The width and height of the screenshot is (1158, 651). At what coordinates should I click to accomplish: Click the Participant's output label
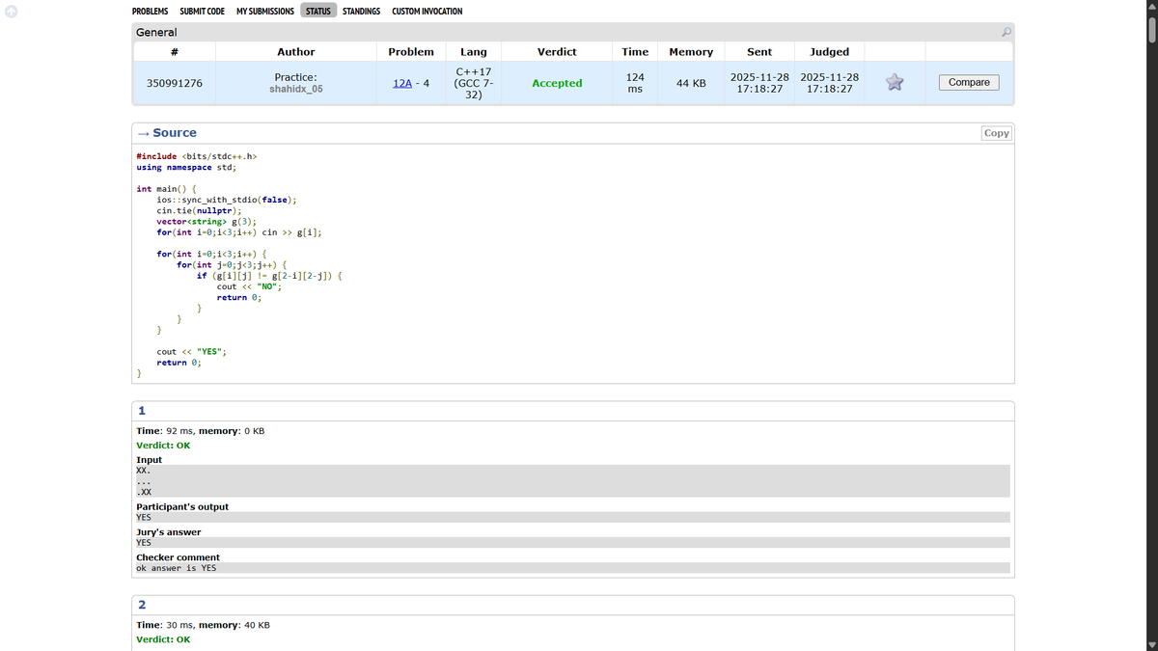[x=182, y=506]
